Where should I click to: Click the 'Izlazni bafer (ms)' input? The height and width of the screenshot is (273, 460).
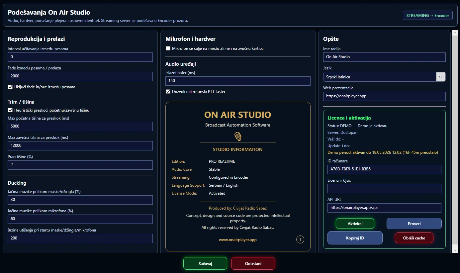coord(238,81)
